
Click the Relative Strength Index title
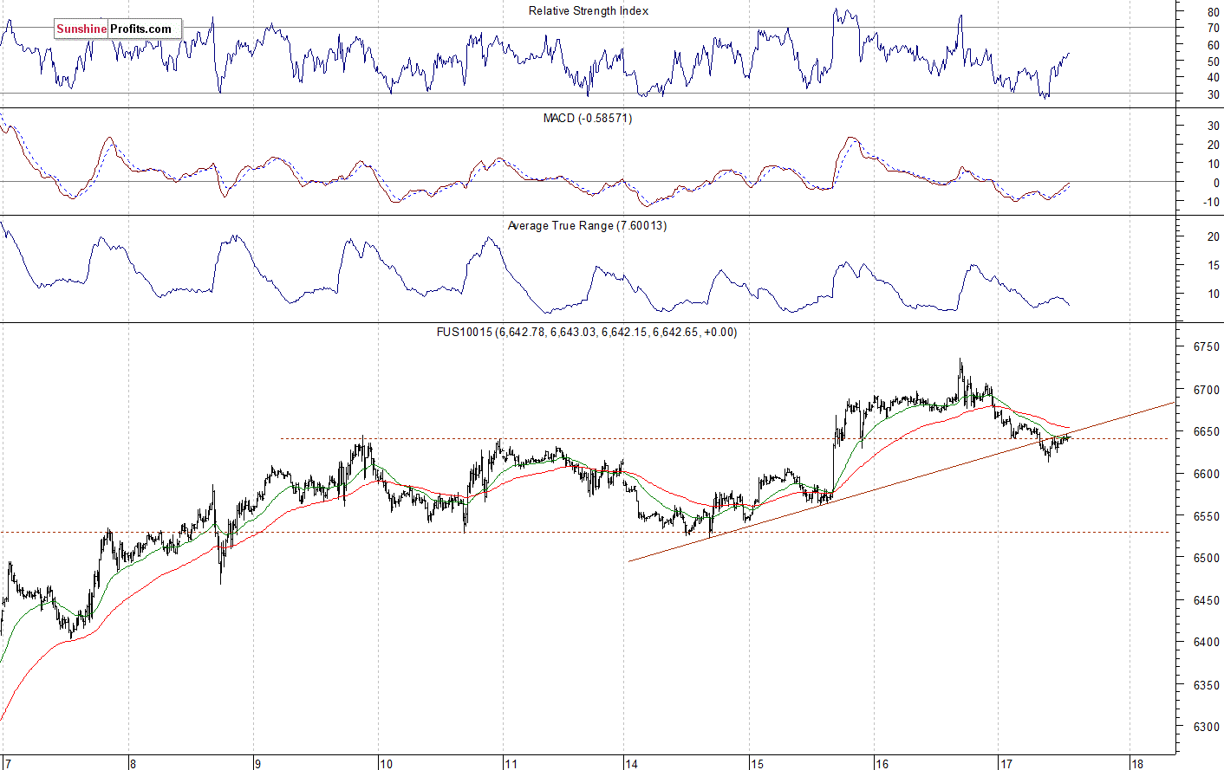pyautogui.click(x=589, y=11)
